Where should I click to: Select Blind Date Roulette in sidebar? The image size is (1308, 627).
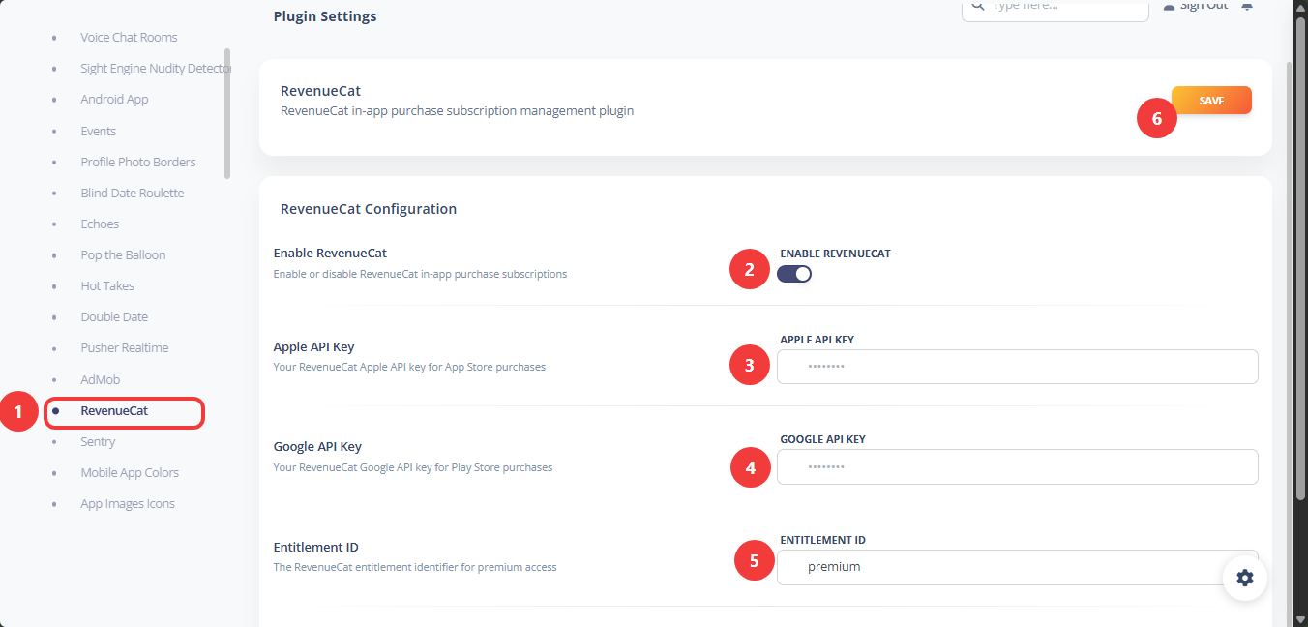click(132, 193)
